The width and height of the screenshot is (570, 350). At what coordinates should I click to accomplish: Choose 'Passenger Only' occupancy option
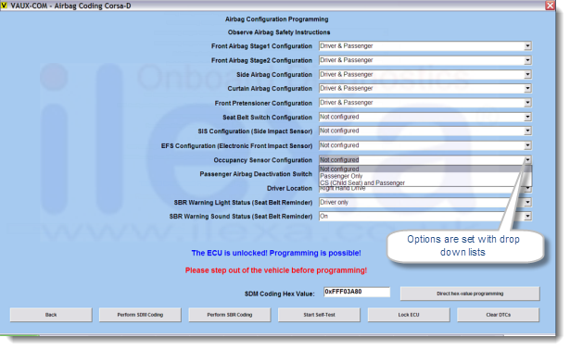(x=425, y=176)
